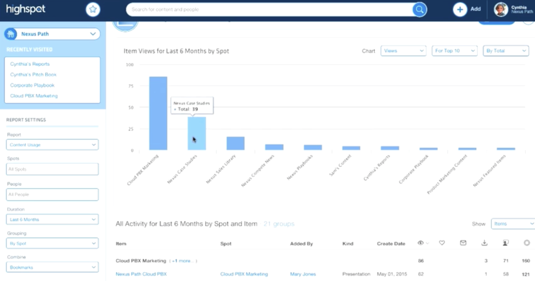Open Cynthia's profile avatar
Image resolution: width=535 pixels, height=281 pixels.
point(501,9)
